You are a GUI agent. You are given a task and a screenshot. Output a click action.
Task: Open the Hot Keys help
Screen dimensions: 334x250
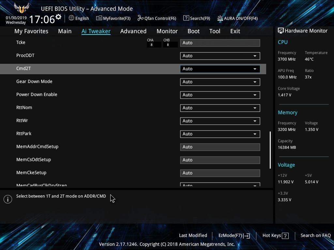(x=275, y=236)
